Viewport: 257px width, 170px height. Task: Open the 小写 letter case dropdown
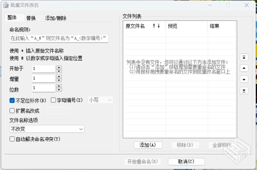pos(100,100)
